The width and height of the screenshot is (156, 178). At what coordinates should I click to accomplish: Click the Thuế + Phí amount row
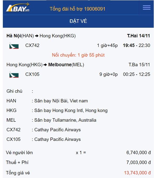(78, 162)
